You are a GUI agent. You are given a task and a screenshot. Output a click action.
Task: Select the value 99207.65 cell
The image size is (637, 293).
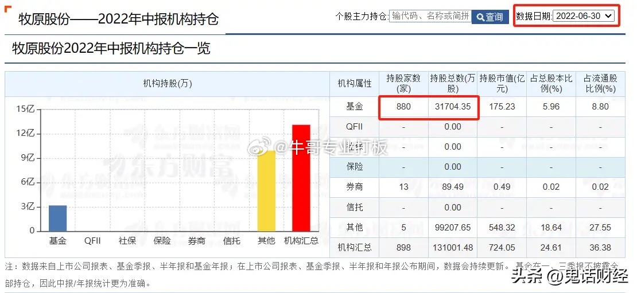453,227
